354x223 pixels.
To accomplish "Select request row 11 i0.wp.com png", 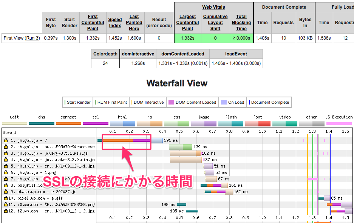I will pyautogui.click(x=49, y=205).
